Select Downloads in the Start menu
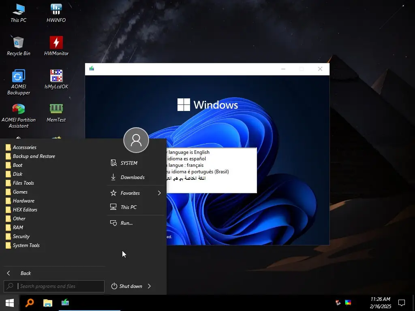Image resolution: width=415 pixels, height=311 pixels. click(133, 177)
